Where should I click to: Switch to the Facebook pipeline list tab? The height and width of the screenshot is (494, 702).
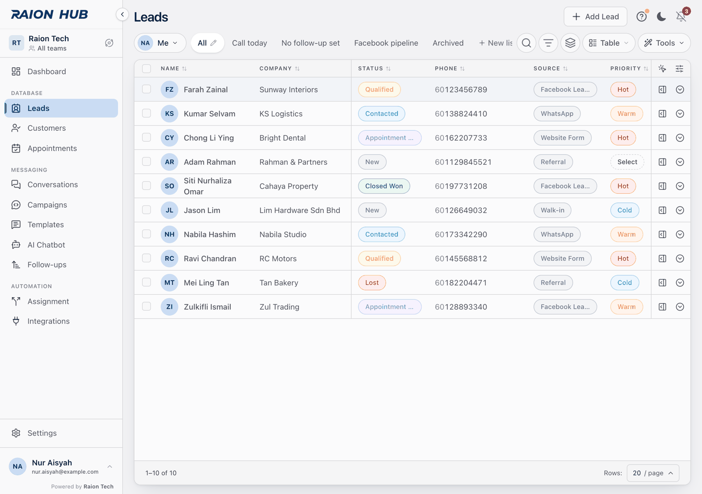point(386,43)
